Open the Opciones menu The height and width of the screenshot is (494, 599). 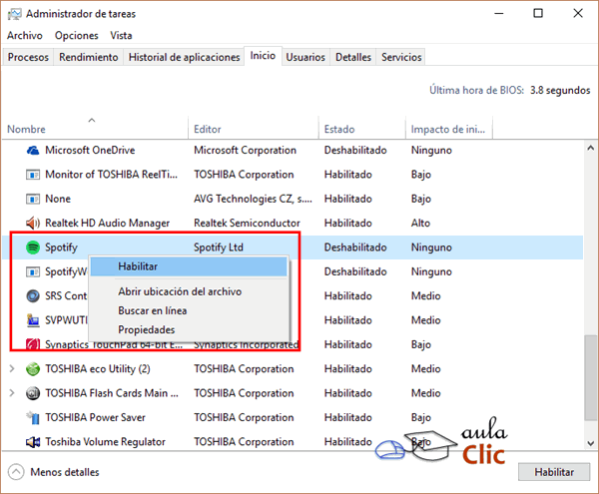pyautogui.click(x=77, y=35)
